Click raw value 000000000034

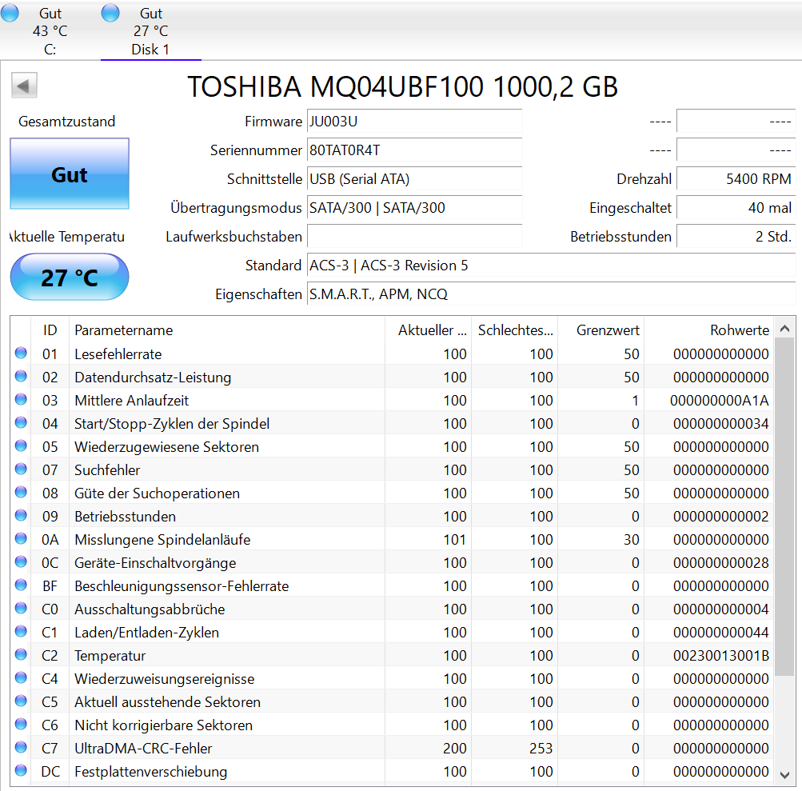tap(721, 424)
